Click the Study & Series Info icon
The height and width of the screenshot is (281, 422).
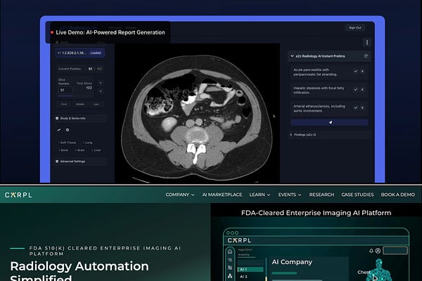pyautogui.click(x=57, y=118)
